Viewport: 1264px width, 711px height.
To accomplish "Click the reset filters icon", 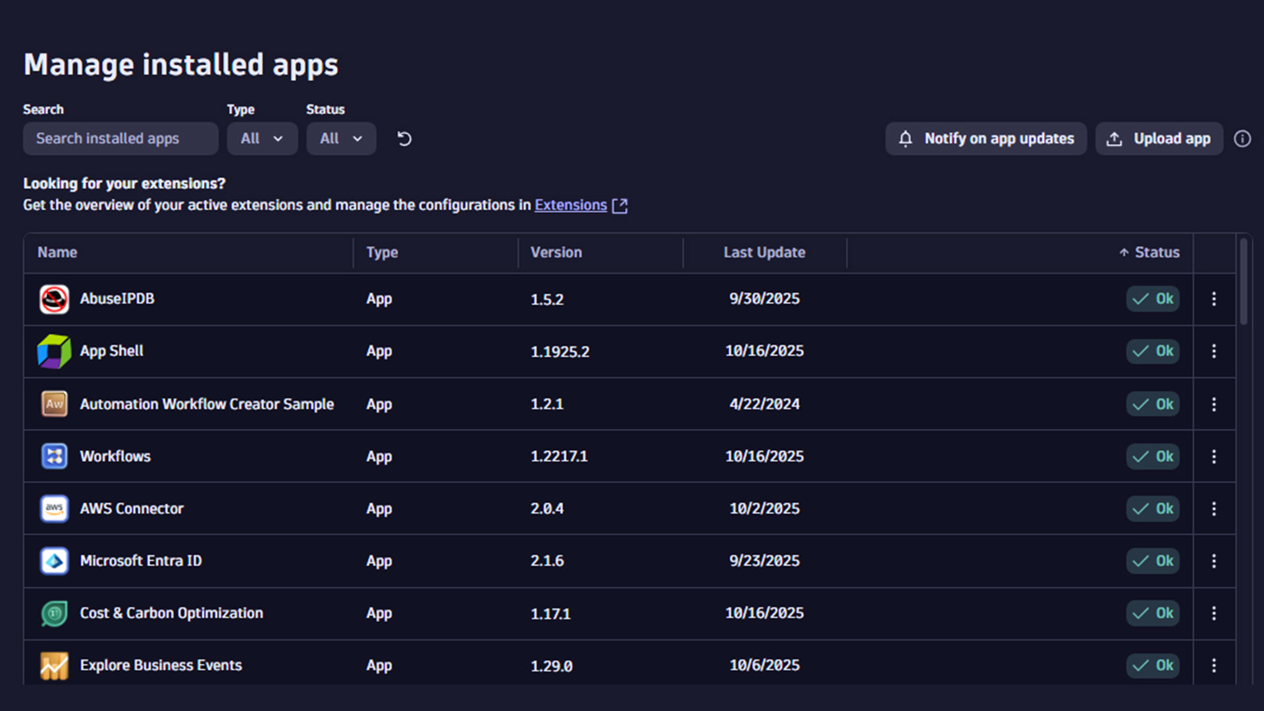I will 404,138.
